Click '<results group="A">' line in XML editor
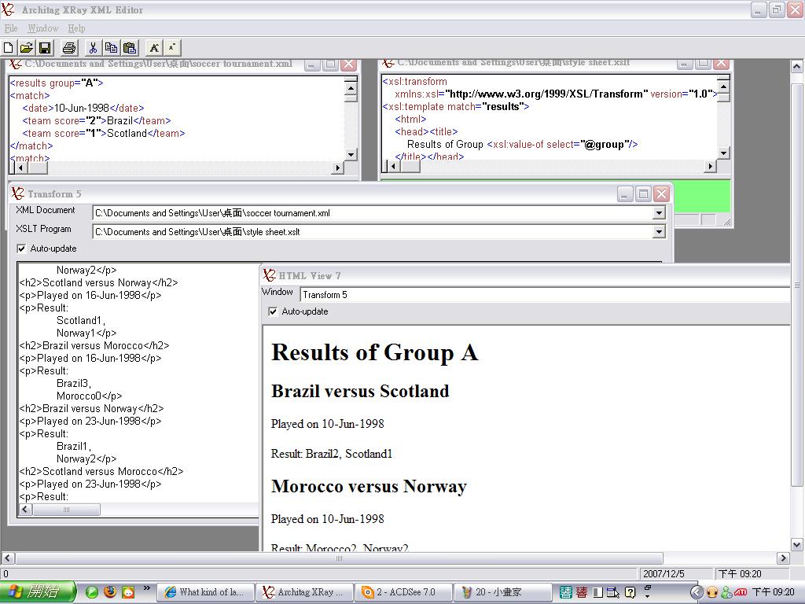Viewport: 805px width, 604px height. (x=57, y=83)
